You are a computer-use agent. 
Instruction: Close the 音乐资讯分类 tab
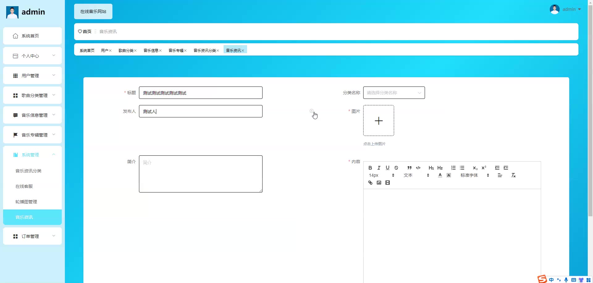[x=218, y=51]
